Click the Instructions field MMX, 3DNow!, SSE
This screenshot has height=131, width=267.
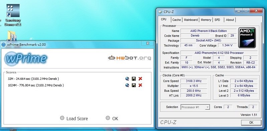[219, 67]
